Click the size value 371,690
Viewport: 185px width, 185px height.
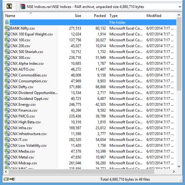pos(75,87)
